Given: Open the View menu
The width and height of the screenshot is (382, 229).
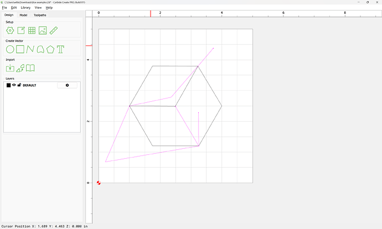Looking at the screenshot, I should point(38,8).
